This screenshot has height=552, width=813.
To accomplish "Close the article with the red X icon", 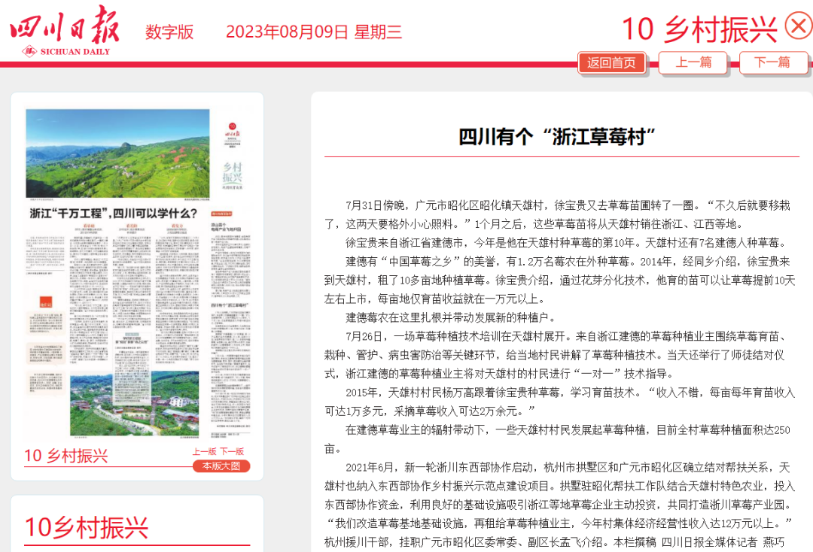I will 799,26.
